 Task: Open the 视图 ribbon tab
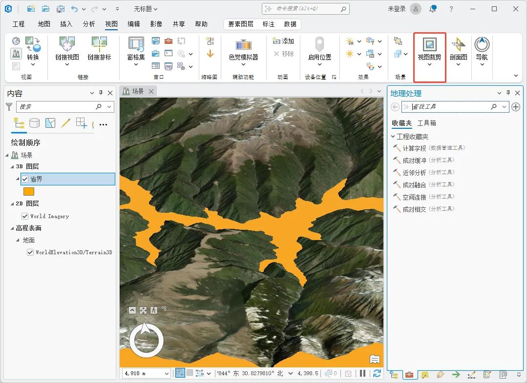coord(111,24)
